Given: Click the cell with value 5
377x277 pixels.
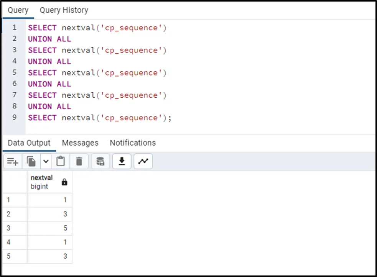Looking at the screenshot, I should point(49,228).
